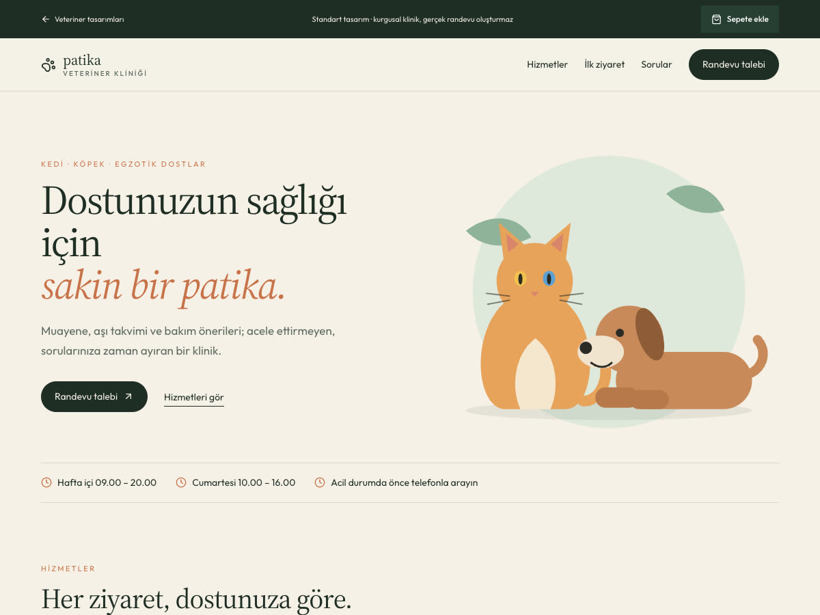Click the KEDİ · KÖPEK · EGZOTİK DOSTLAR label
The width and height of the screenshot is (820, 615).
[123, 164]
